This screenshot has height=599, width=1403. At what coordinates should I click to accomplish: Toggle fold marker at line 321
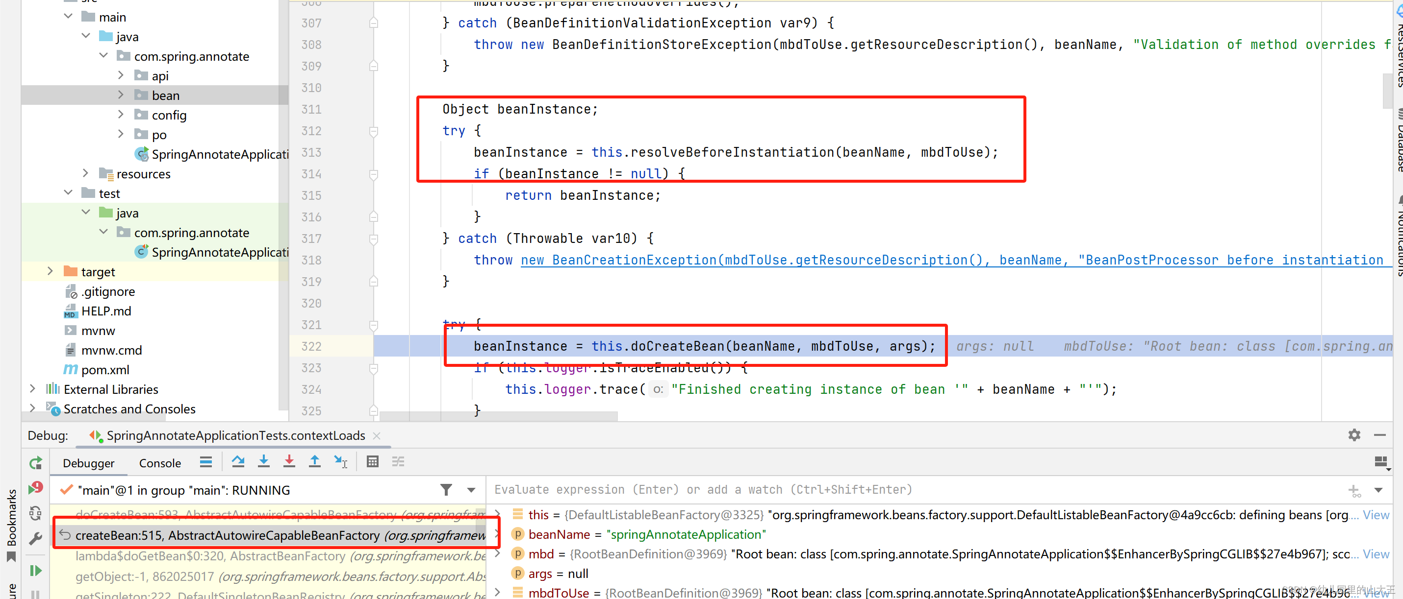(374, 325)
